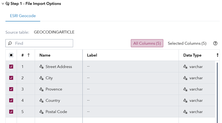Sort by the Name column header

(x=45, y=55)
